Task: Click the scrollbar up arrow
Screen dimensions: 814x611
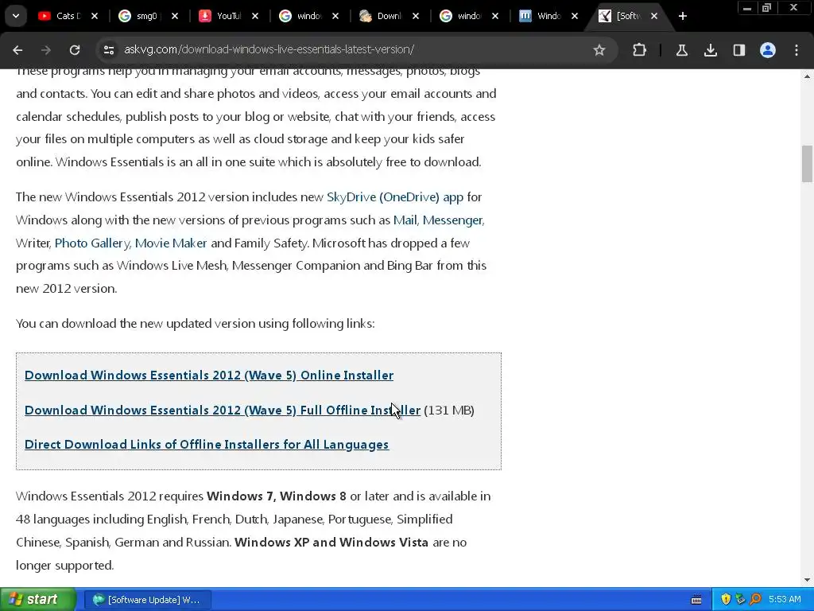Action: pos(807,76)
